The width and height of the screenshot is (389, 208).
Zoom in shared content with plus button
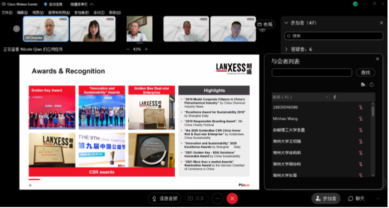(x=146, y=49)
